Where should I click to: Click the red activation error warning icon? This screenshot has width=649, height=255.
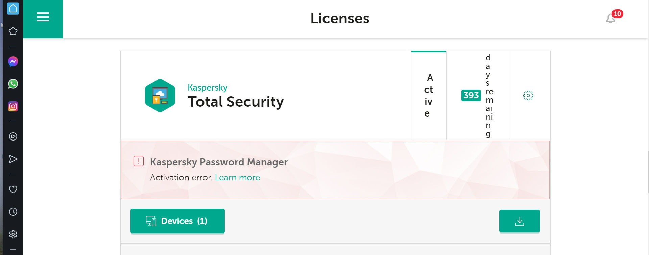pos(139,161)
